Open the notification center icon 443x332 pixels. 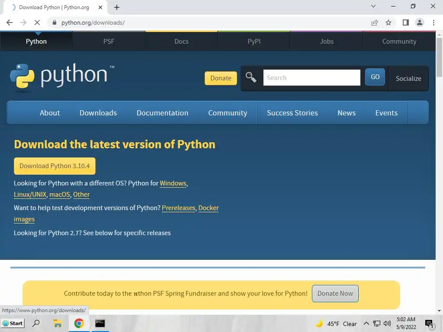click(x=429, y=324)
